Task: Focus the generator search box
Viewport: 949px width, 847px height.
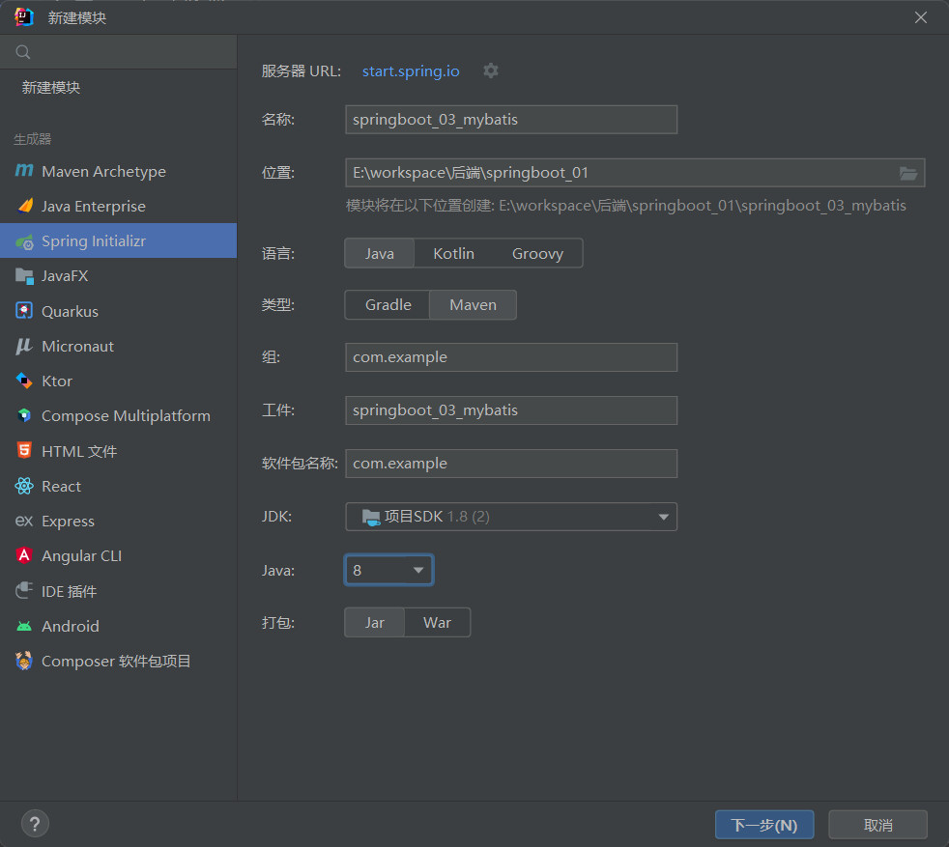Action: pos(119,52)
